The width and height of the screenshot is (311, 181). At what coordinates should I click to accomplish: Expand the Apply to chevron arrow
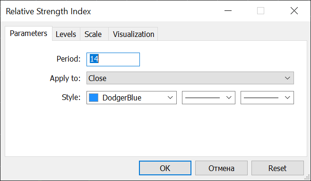287,78
